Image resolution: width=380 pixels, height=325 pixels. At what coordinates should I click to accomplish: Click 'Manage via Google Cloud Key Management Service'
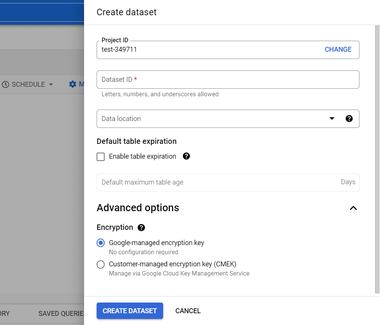[179, 273]
